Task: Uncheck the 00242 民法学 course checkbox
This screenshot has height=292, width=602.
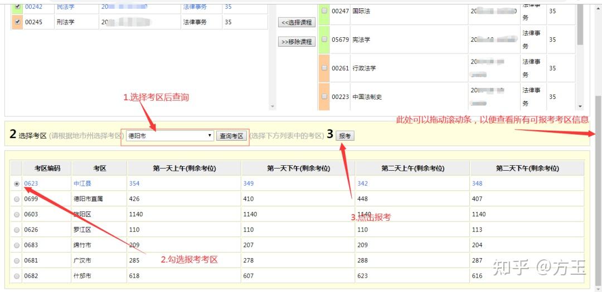Action: [17, 7]
